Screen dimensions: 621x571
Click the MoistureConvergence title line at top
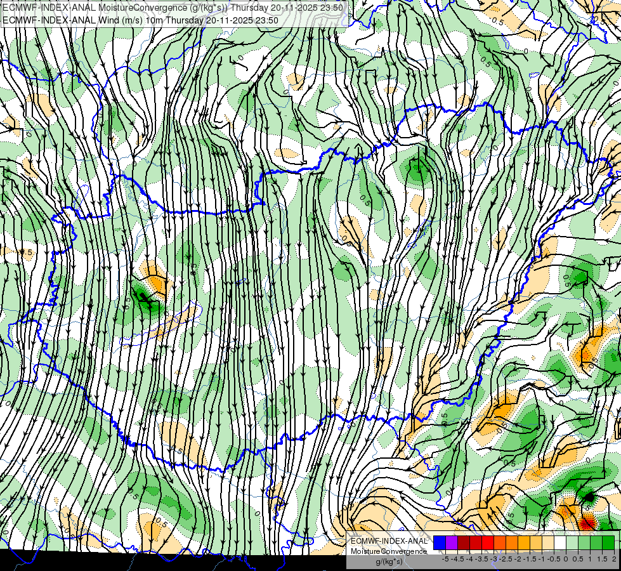pyautogui.click(x=173, y=8)
